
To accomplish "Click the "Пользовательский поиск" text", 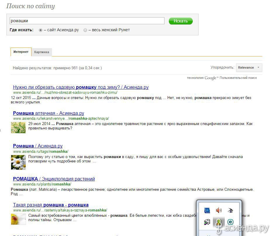I will click(238, 78).
